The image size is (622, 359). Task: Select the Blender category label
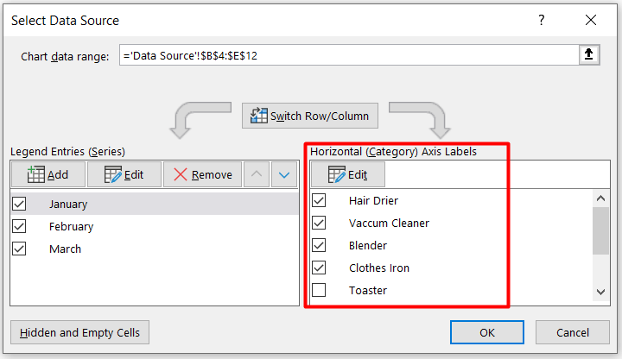pyautogui.click(x=367, y=245)
